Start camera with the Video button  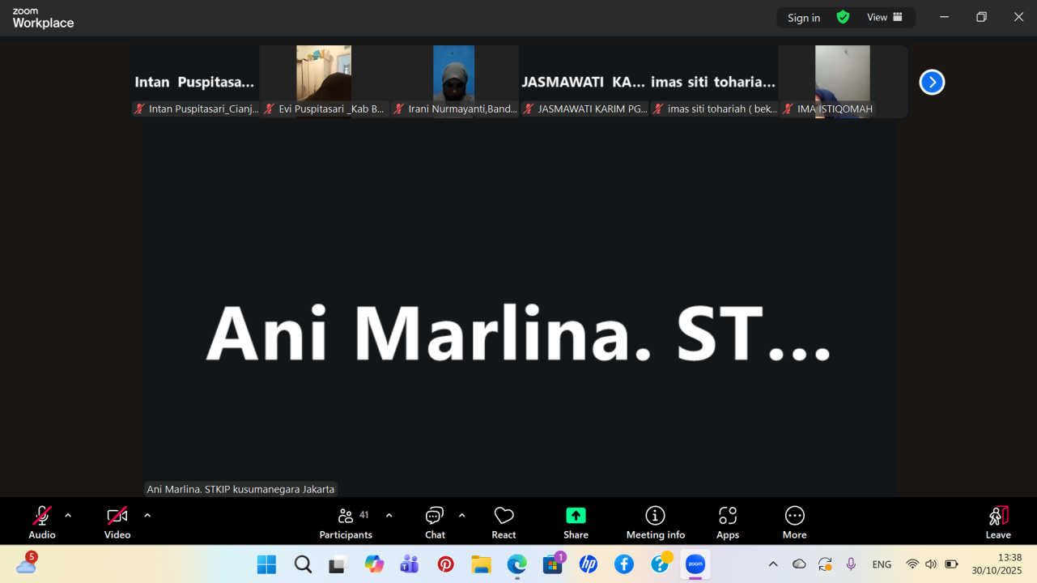[x=117, y=522]
